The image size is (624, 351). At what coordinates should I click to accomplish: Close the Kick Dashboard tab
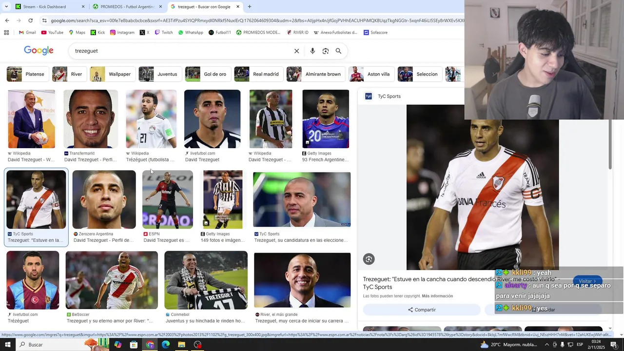click(83, 7)
